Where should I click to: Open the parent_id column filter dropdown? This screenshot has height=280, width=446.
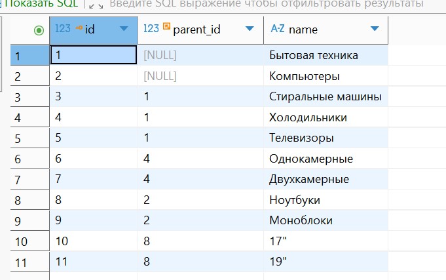249,30
